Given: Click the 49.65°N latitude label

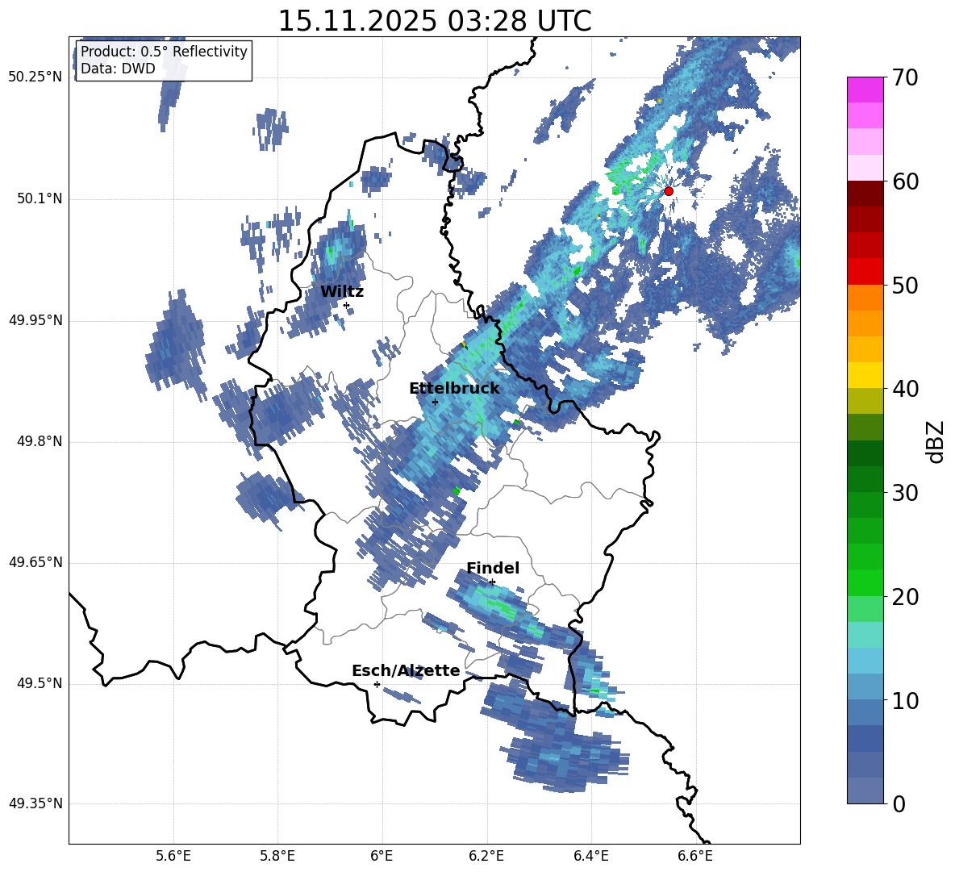Looking at the screenshot, I should click(x=36, y=561).
